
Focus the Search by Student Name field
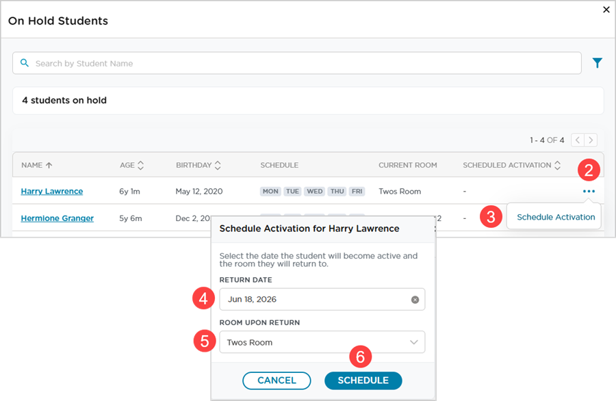click(296, 63)
